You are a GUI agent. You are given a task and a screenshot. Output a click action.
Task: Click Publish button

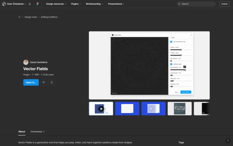pyautogui.click(x=225, y=4)
